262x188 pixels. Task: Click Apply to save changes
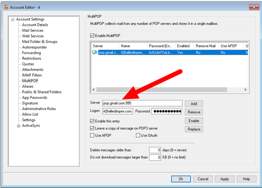click(x=225, y=179)
